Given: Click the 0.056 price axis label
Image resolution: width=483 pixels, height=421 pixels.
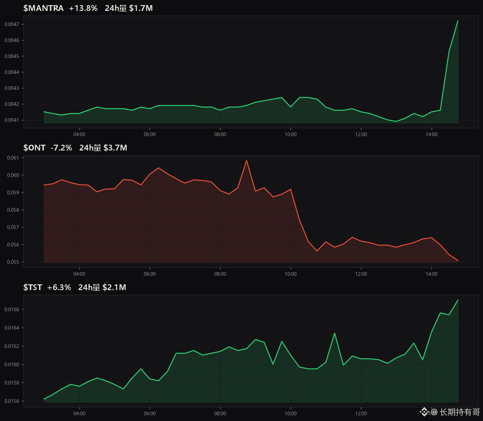Looking at the screenshot, I should point(13,245).
